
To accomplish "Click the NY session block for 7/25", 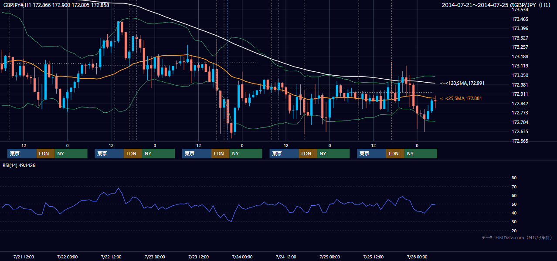I will pos(421,154).
